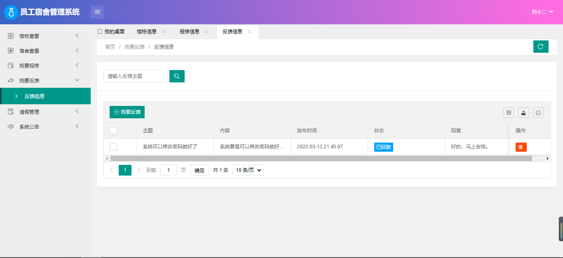Image resolution: width=563 pixels, height=258 pixels.
Task: Close the 报修信息 tab
Action: (206, 32)
